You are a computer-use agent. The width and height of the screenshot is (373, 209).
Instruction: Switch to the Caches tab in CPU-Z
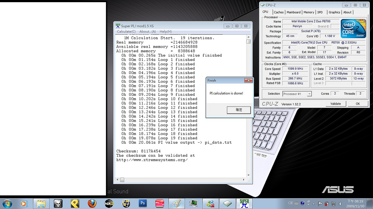[279, 12]
